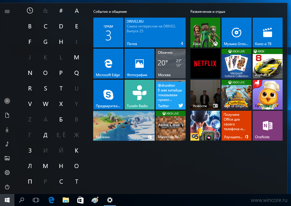This screenshot has height=206, width=291.
Task: Jump to apps starting with Cyrillic Д
Action: pos(46,135)
